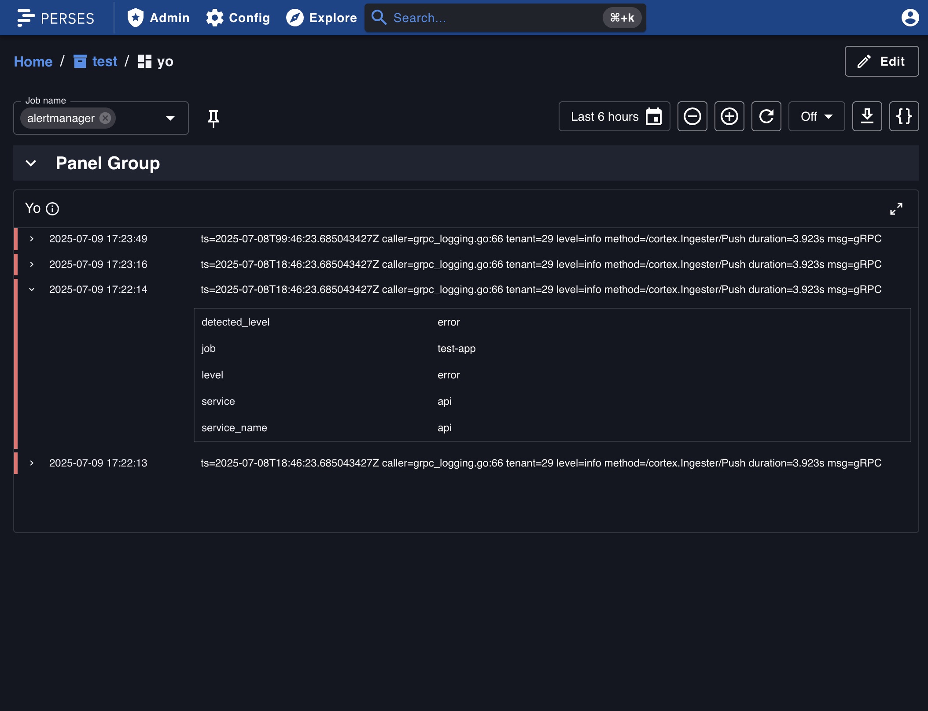Open the auto-refresh Off dropdown
This screenshot has width=928, height=711.
coord(816,116)
